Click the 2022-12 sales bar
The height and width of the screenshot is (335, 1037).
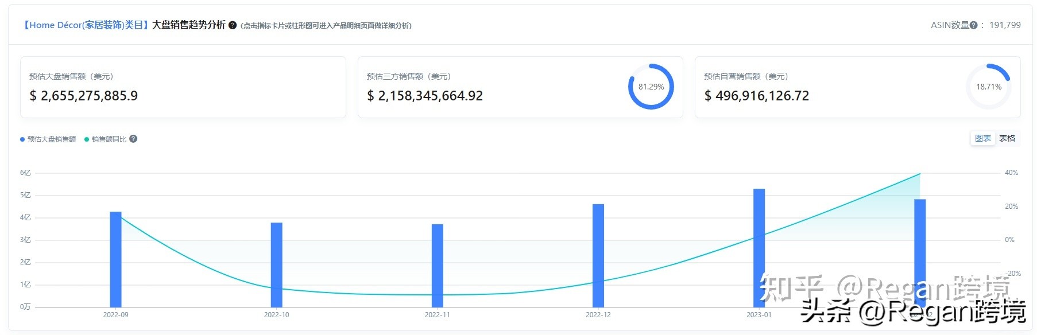pos(598,256)
